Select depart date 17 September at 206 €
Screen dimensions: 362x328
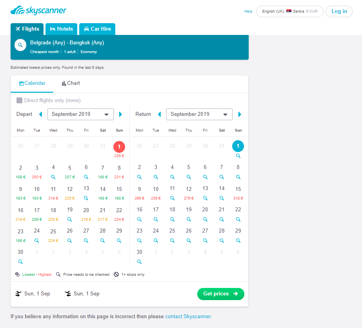(37, 214)
